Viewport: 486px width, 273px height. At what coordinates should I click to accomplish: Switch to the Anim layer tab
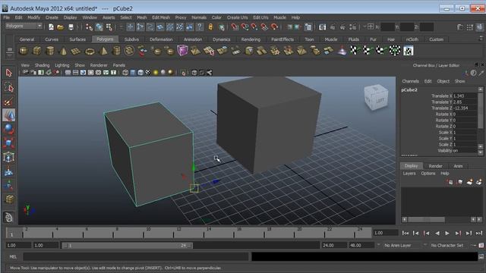pyautogui.click(x=458, y=166)
